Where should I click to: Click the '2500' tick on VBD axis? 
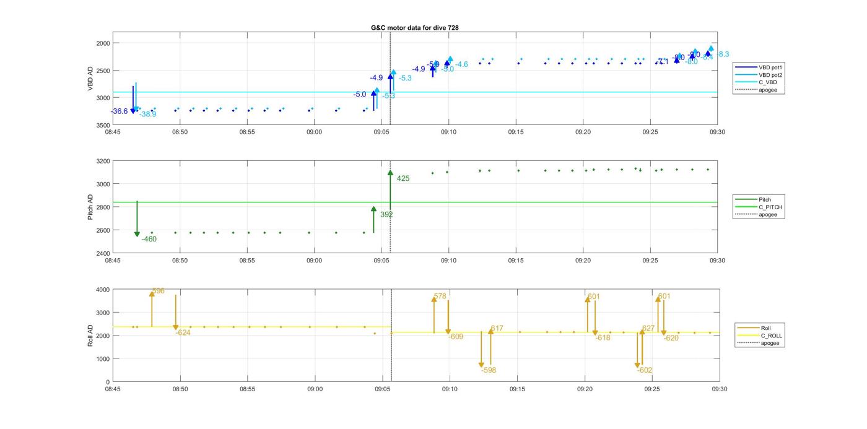pyautogui.click(x=102, y=71)
